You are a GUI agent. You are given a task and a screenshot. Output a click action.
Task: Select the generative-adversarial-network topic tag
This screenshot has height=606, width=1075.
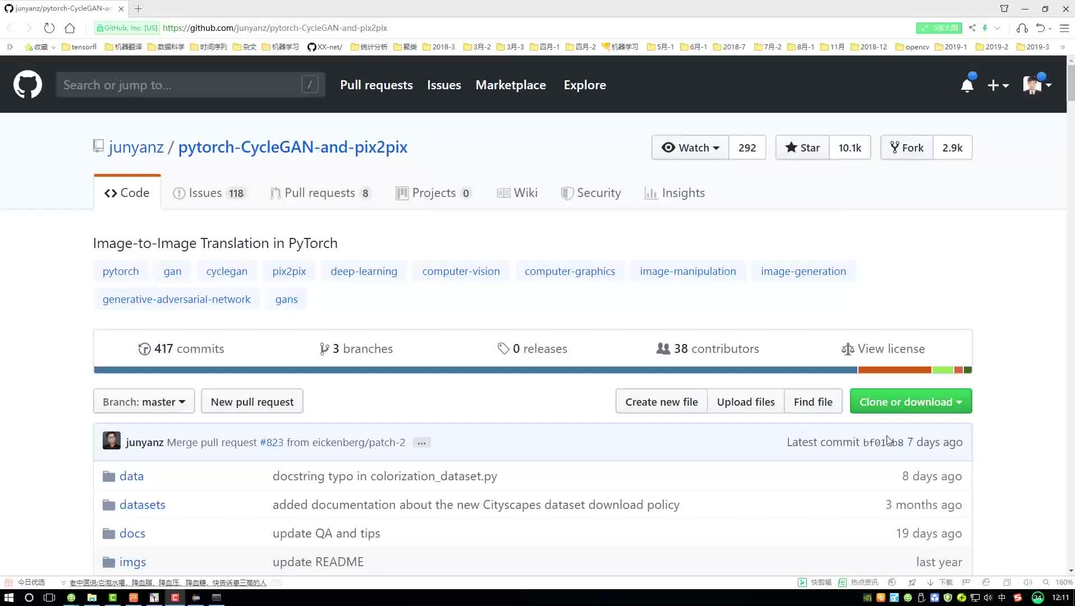point(176,299)
